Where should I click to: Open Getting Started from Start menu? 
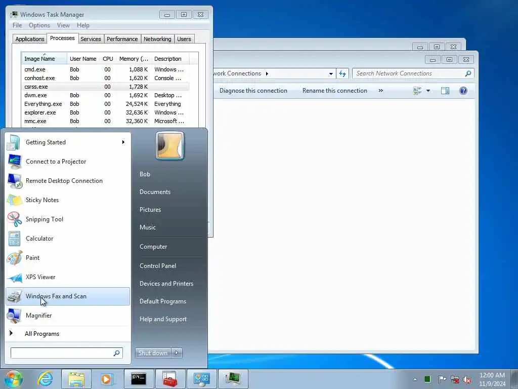(x=68, y=142)
